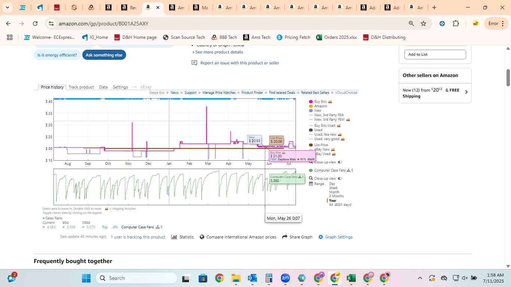Click the Statistic bar-chart icon

coord(174,237)
